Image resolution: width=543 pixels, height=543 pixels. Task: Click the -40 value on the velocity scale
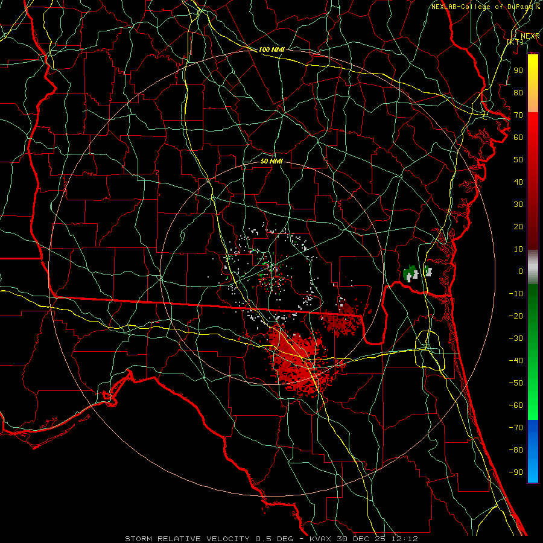(516, 361)
